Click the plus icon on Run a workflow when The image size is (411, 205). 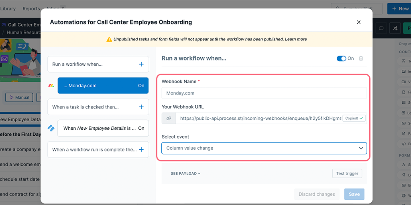tap(141, 64)
